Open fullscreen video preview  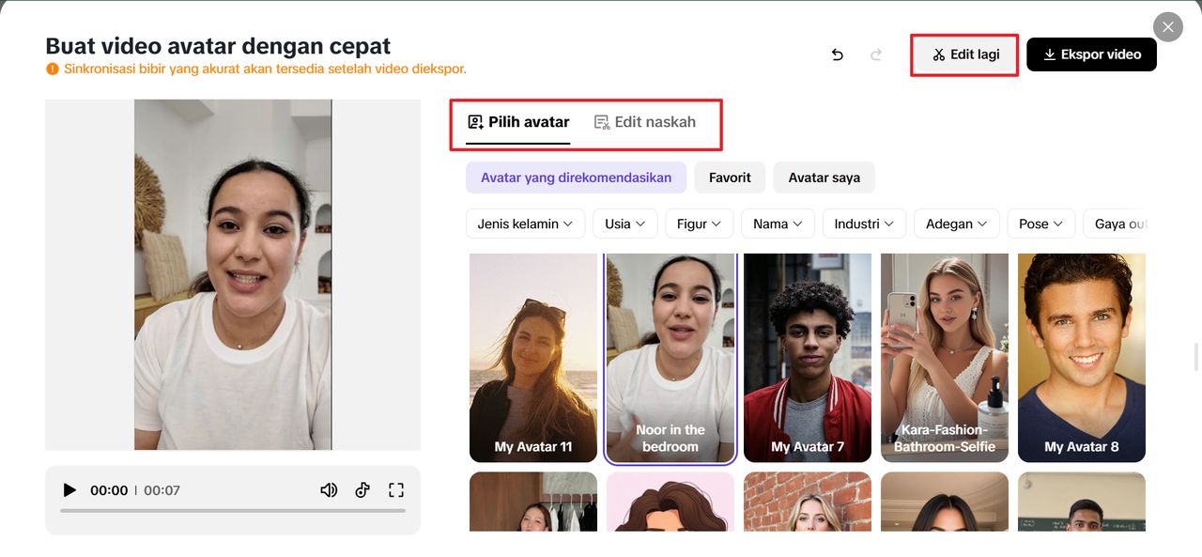[x=396, y=490]
